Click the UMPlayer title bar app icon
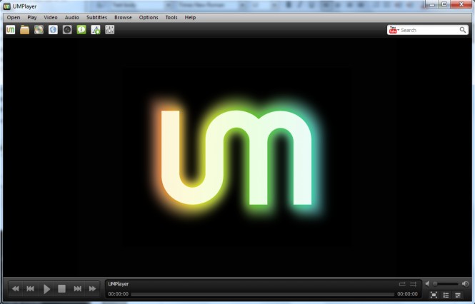The height and width of the screenshot is (304, 475). point(6,6)
